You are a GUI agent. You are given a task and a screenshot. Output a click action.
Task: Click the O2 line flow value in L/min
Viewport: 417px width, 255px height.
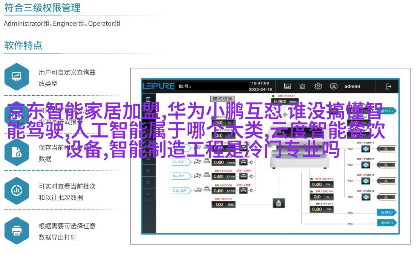click(x=224, y=162)
